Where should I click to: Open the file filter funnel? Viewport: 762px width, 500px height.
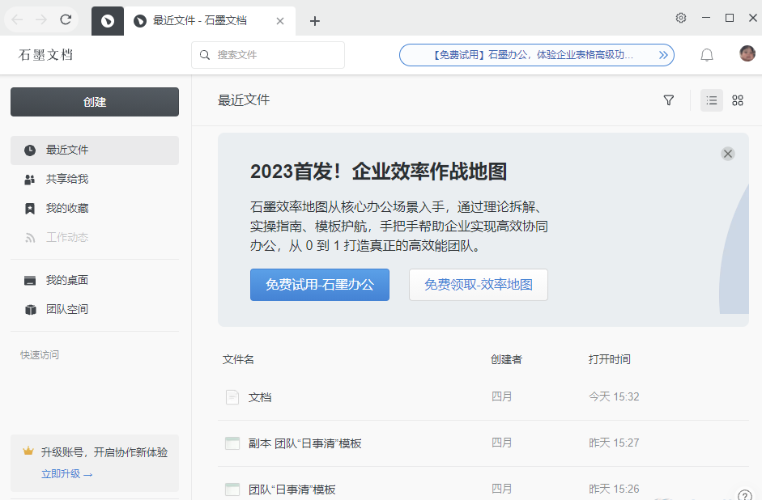[669, 100]
